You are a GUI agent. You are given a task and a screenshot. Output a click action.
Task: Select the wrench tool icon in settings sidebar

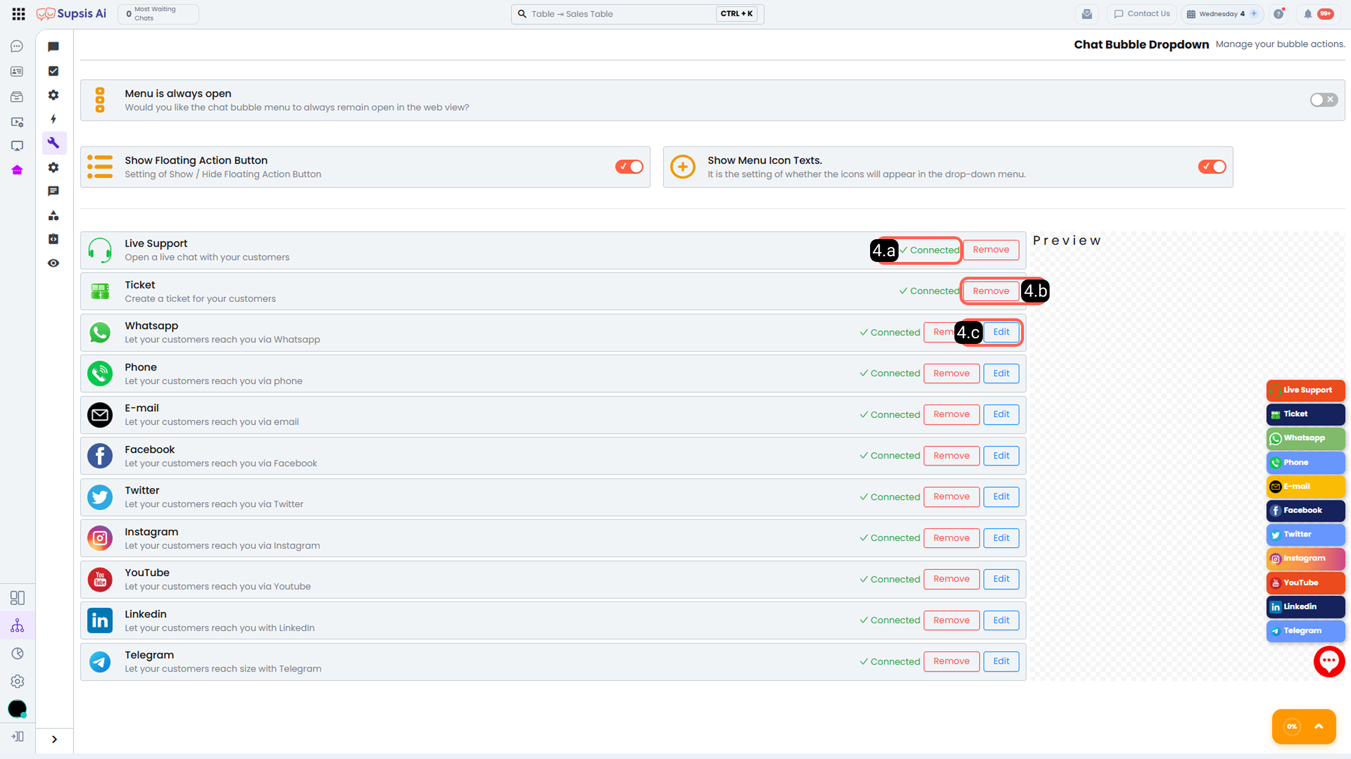[54, 143]
